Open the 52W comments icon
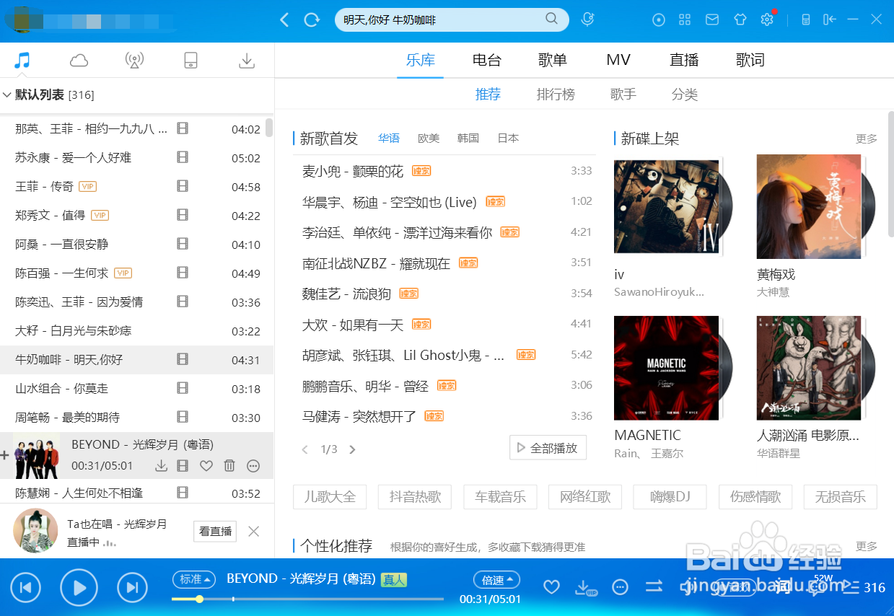 [818, 586]
